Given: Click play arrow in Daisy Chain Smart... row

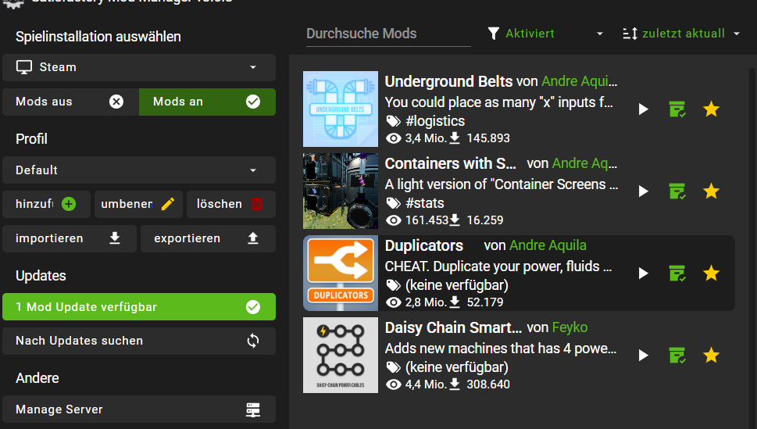Looking at the screenshot, I should [643, 356].
